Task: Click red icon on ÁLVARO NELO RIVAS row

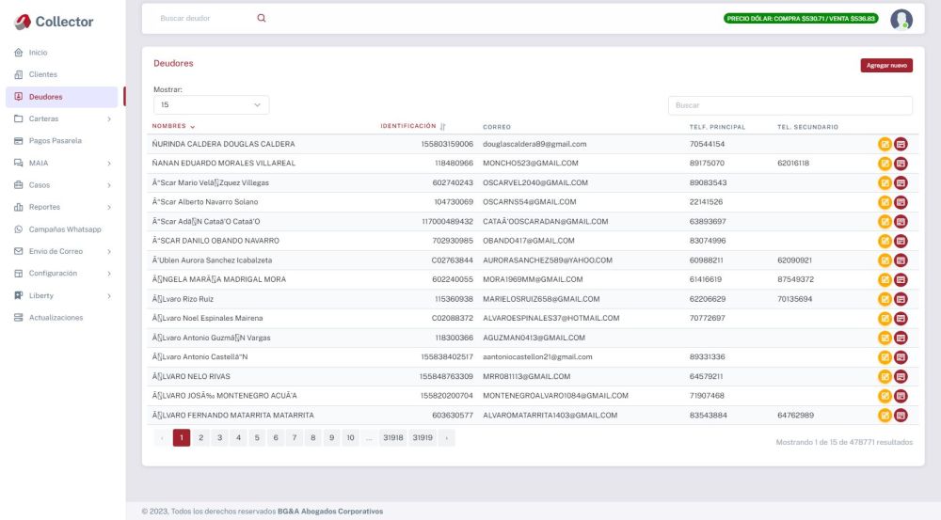Action: pos(901,376)
